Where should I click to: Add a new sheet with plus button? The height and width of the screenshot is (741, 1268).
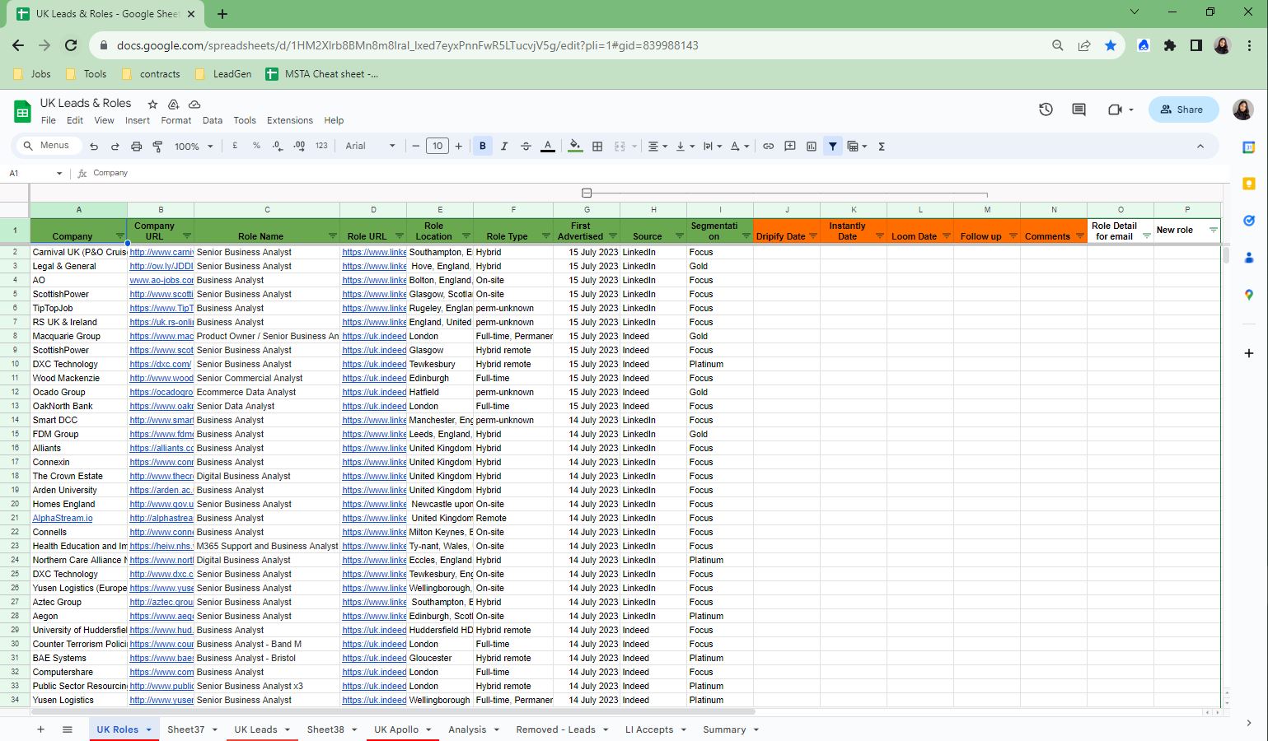click(x=40, y=729)
